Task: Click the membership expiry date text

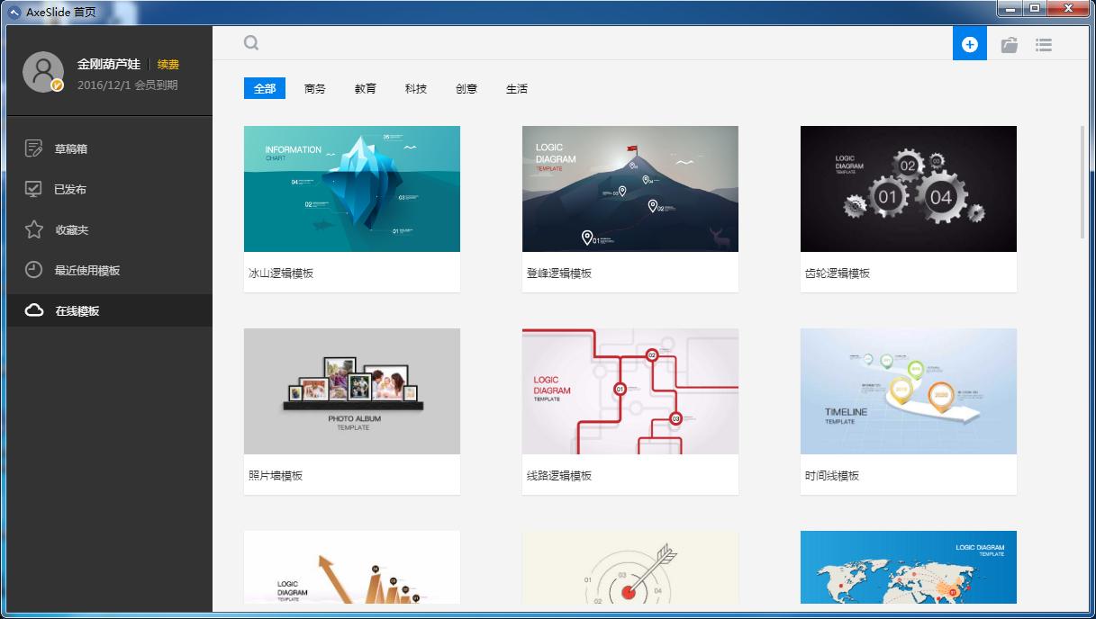Action: tap(127, 85)
